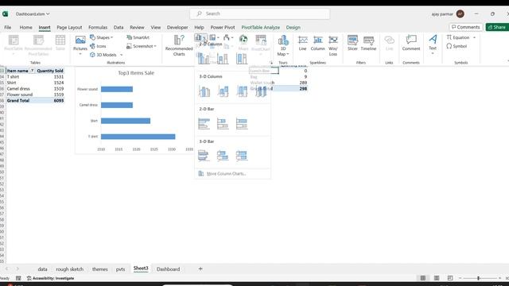Switch to the Home tab
This screenshot has height=286, width=509.
pos(26,28)
